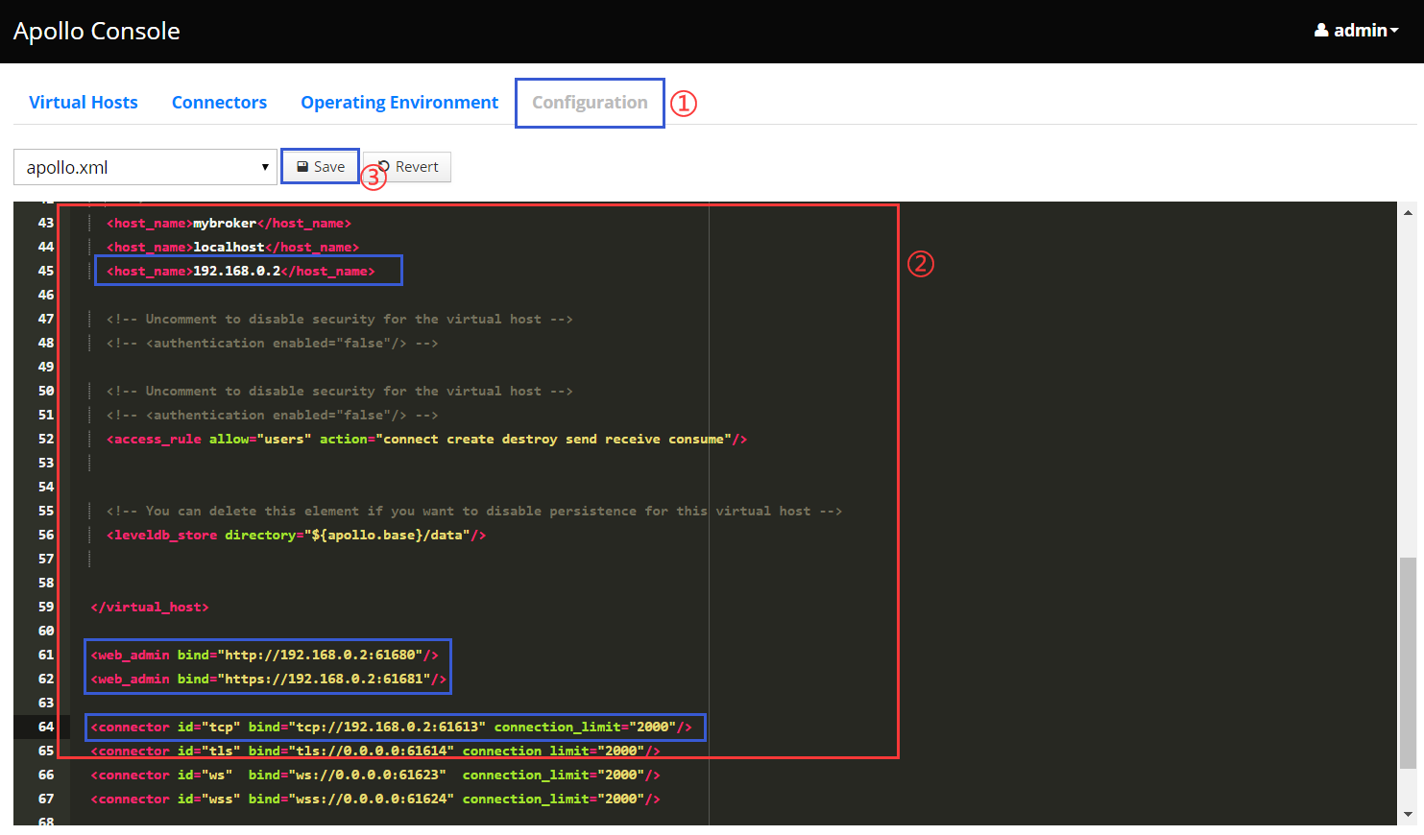Click the editor vertical scrollbar thumb

1408,662
